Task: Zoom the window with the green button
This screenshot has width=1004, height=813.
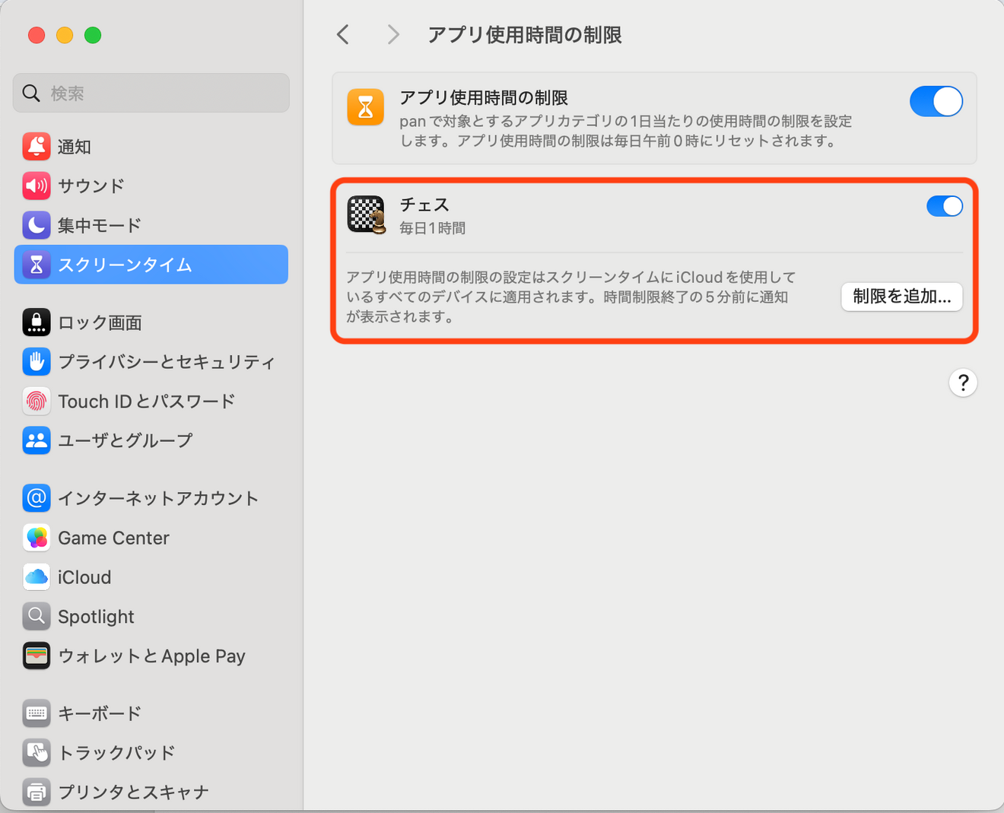Action: click(x=93, y=35)
